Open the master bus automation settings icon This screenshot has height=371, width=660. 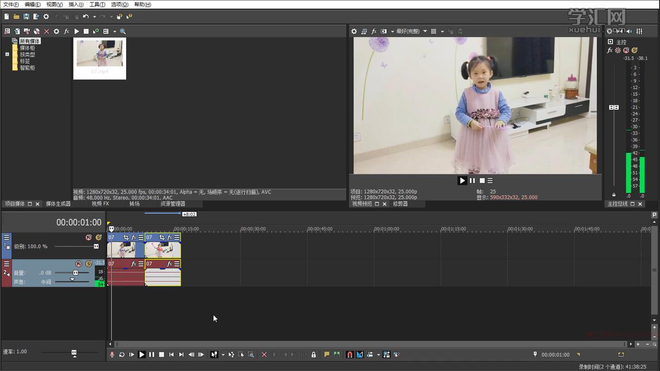click(618, 50)
